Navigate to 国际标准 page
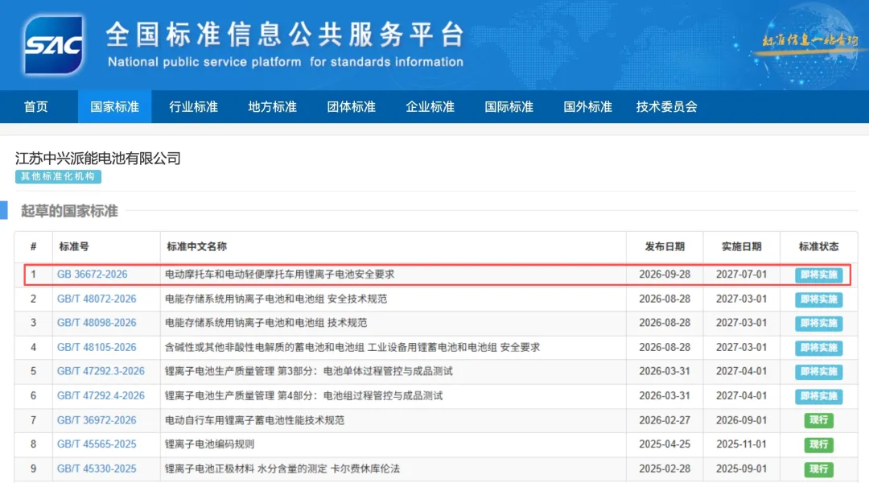Image resolution: width=869 pixels, height=483 pixels. point(509,106)
